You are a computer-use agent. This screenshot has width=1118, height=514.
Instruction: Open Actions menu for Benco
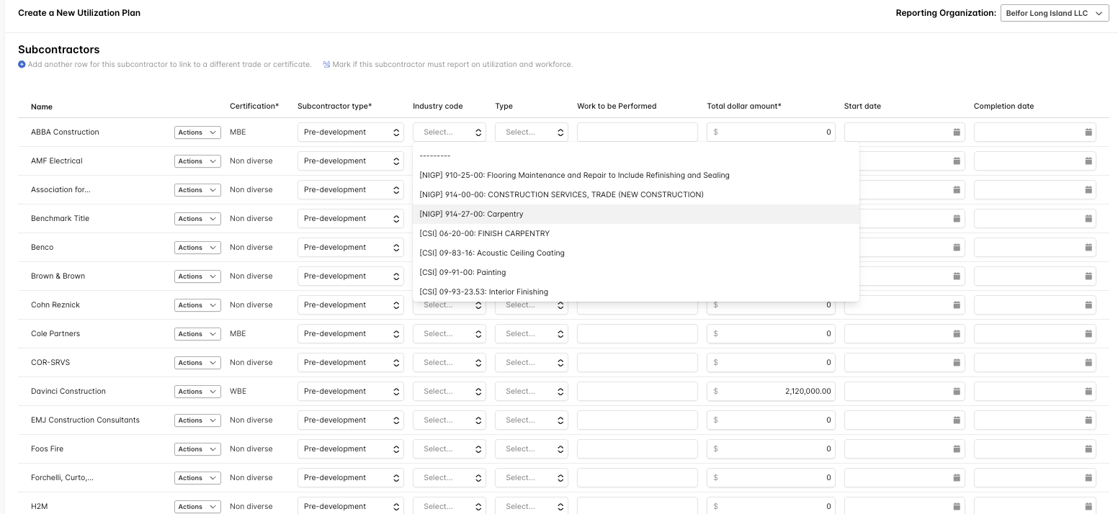coord(197,248)
